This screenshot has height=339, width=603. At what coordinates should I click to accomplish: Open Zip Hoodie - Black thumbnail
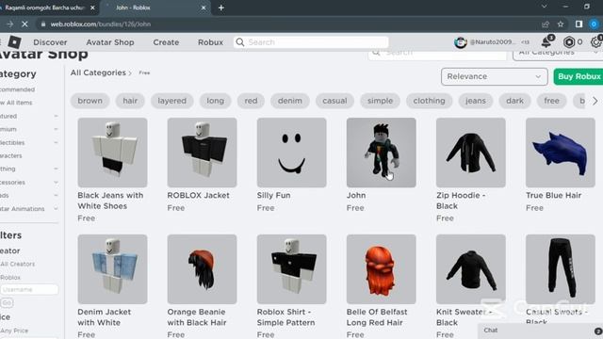[x=471, y=153]
